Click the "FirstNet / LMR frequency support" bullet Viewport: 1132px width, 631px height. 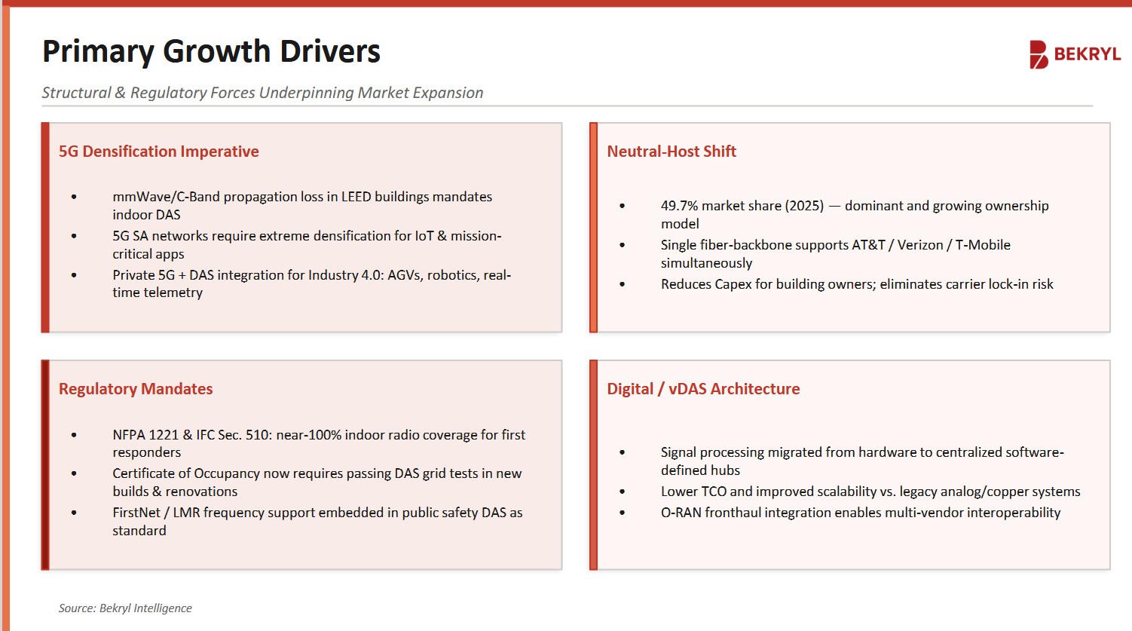click(317, 522)
